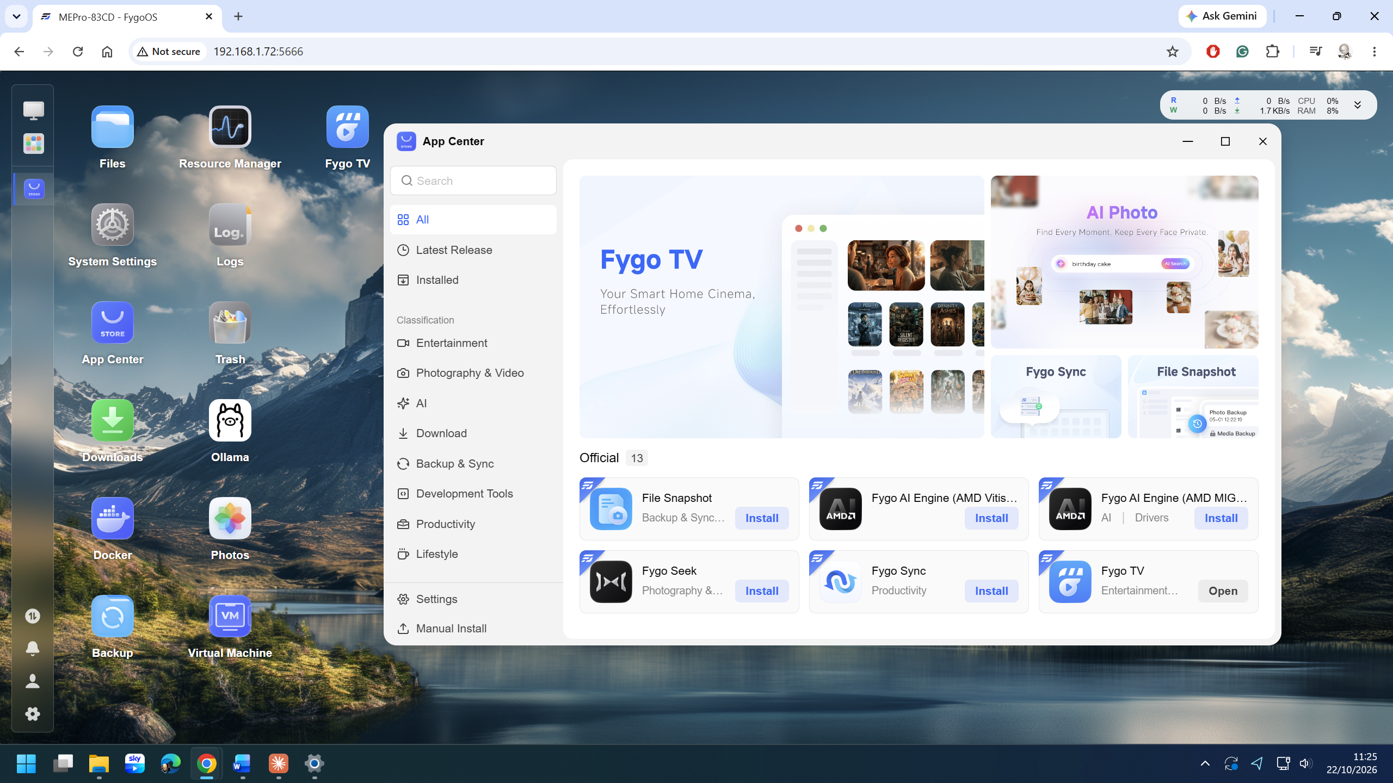Open Latest Release in sidebar

tap(473, 250)
